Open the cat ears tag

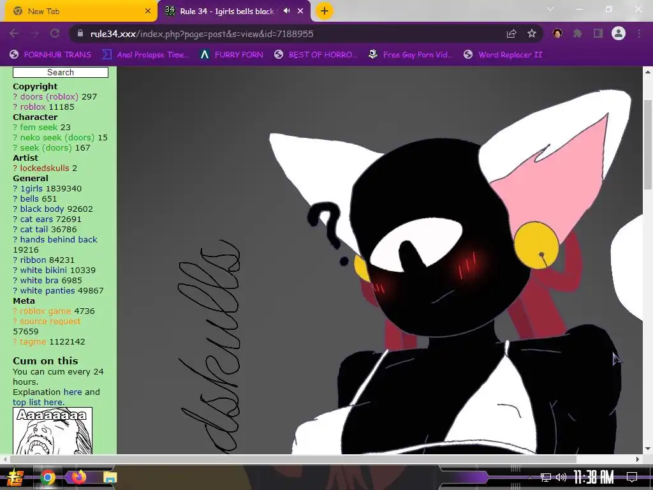36,219
